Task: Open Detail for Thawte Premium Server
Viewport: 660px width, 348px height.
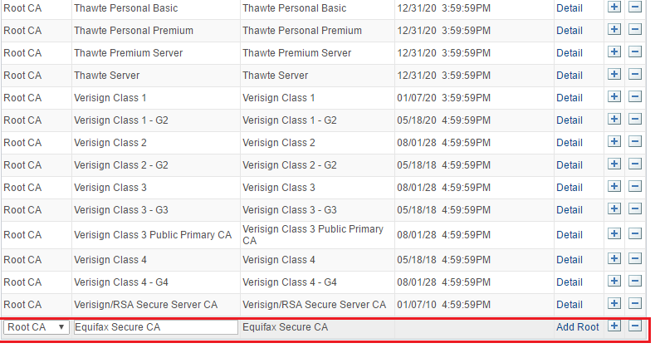Action: click(x=570, y=52)
